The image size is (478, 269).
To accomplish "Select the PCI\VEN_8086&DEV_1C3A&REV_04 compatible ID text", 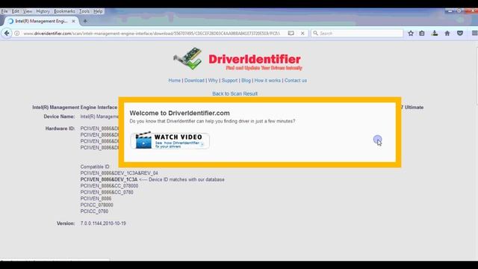I will click(119, 173).
